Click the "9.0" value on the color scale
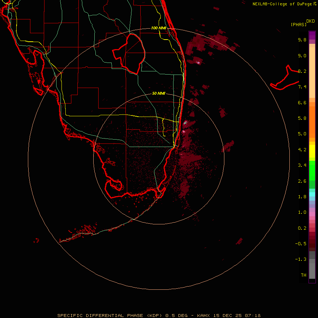 (x=302, y=55)
